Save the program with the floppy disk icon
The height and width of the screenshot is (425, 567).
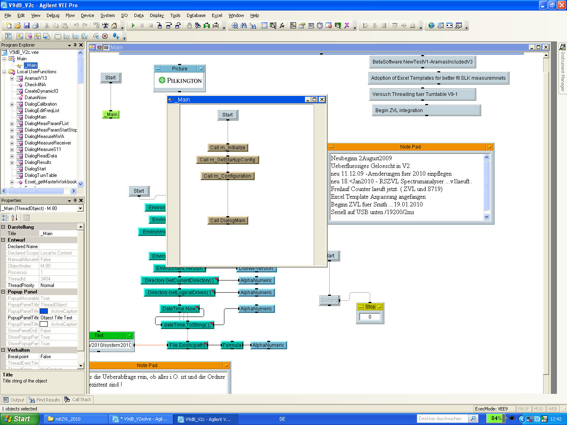27,25
